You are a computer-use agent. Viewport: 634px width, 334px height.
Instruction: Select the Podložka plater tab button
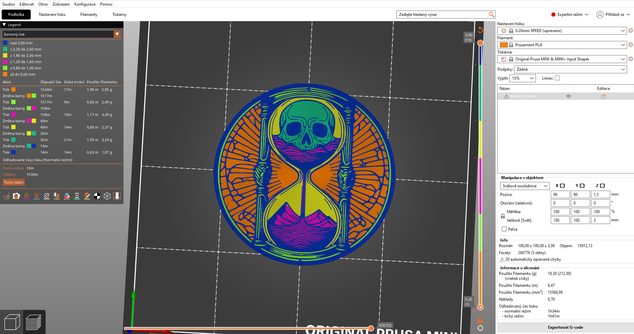click(16, 15)
